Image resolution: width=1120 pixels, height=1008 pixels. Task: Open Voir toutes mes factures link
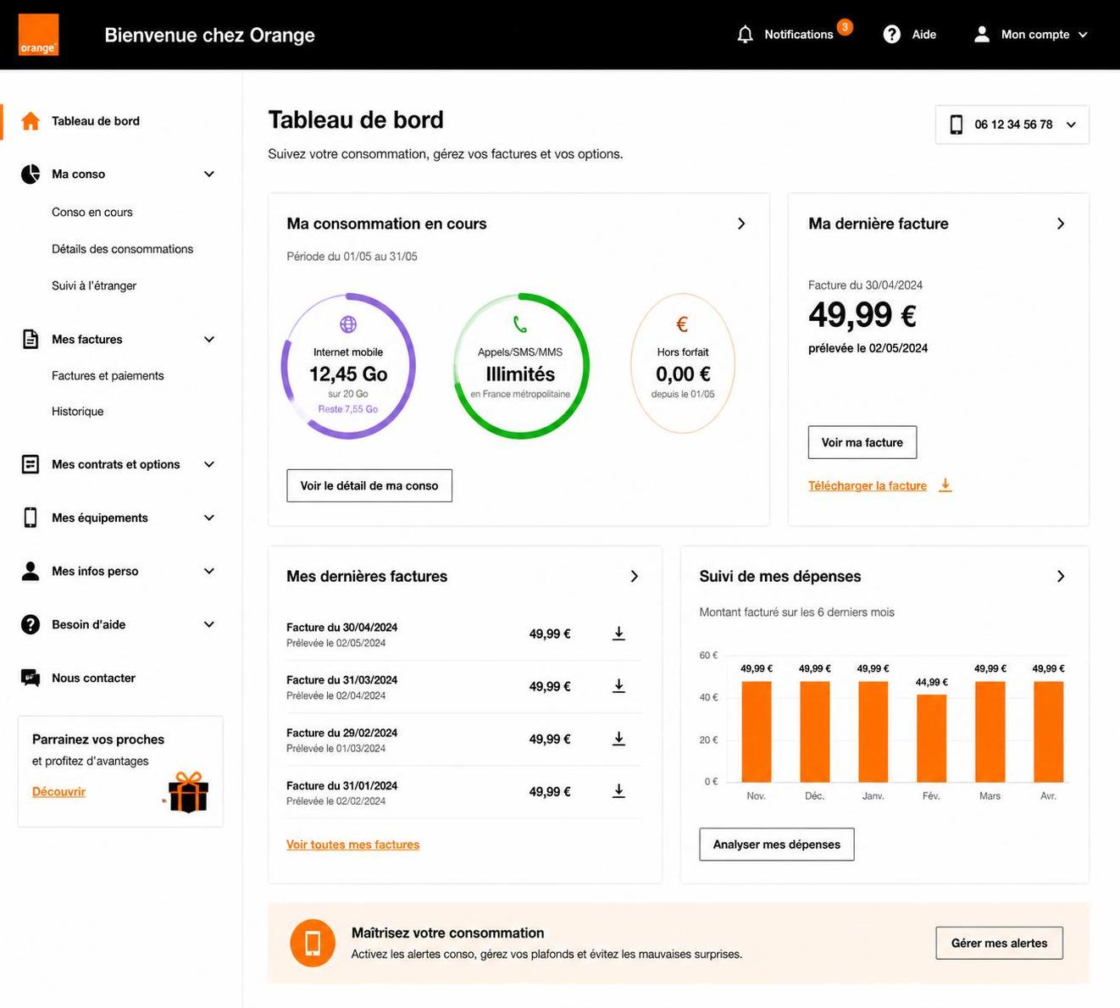[x=353, y=845]
